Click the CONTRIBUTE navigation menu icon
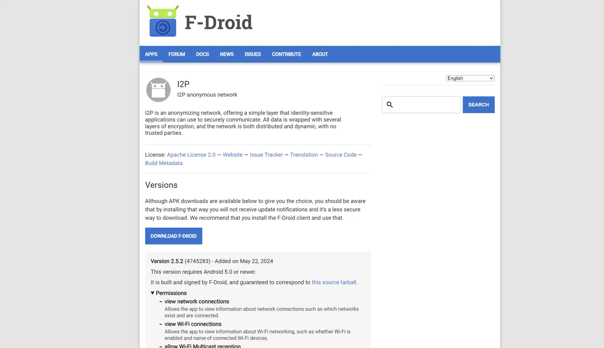604x348 pixels. pos(286,54)
